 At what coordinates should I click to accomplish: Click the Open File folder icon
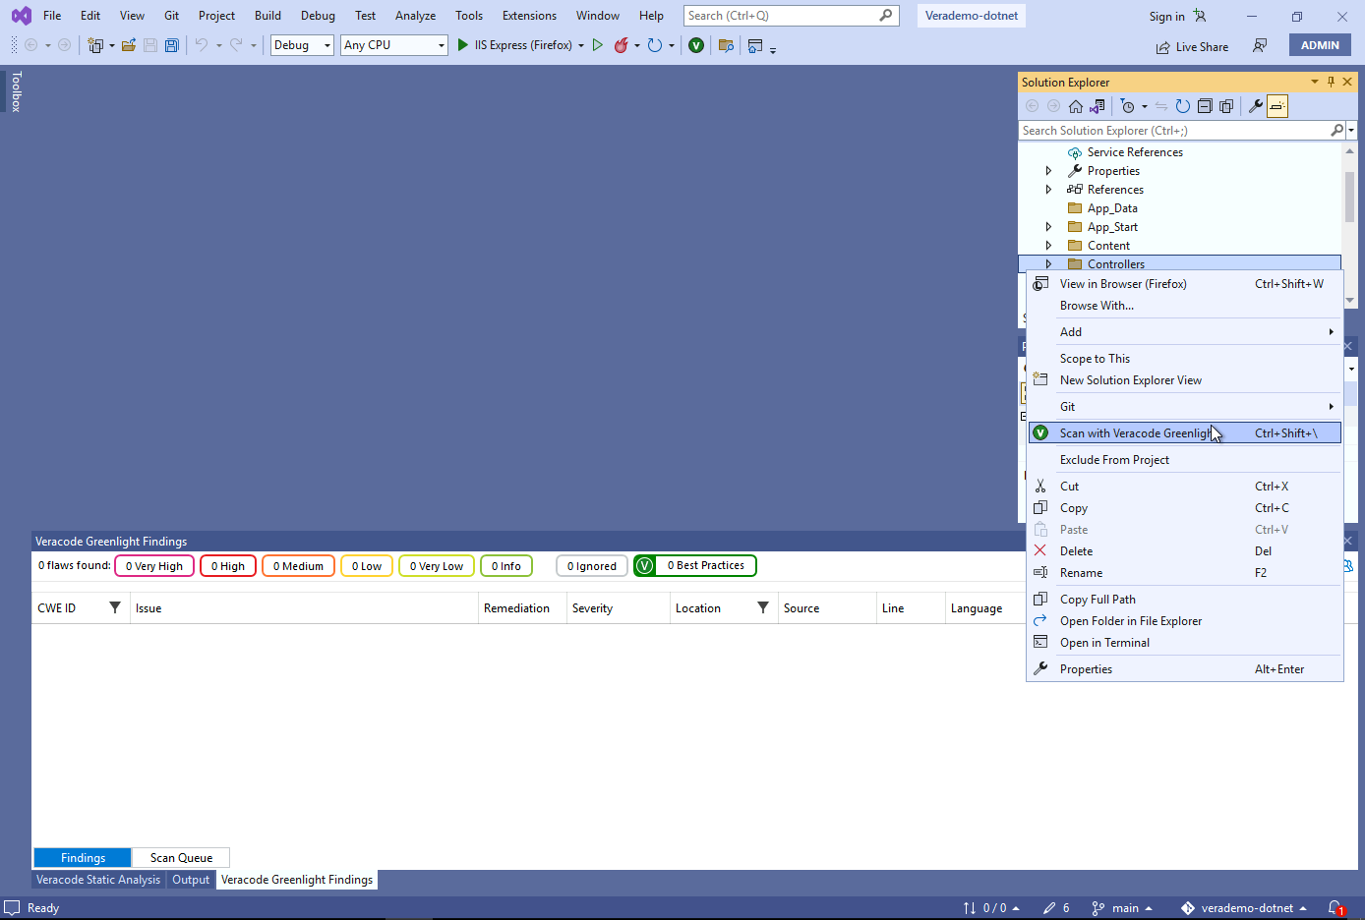[129, 45]
